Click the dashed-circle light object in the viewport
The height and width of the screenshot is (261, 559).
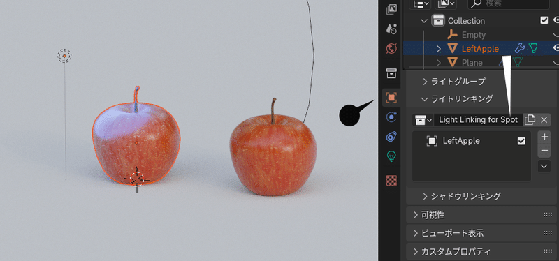pyautogui.click(x=64, y=56)
